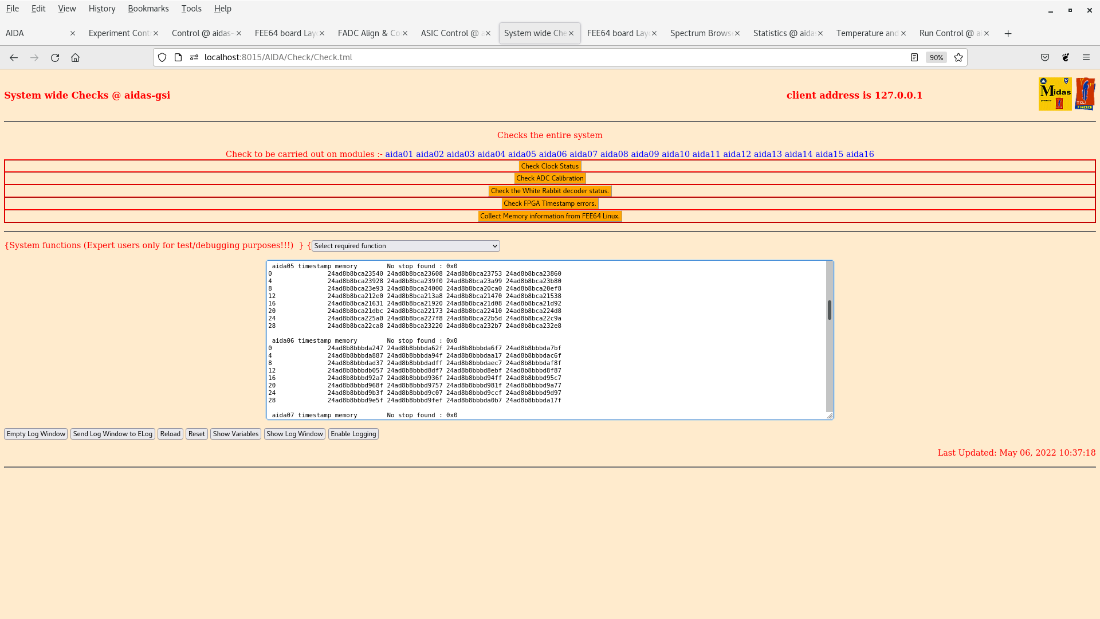Open the Edit menu
Viewport: 1100px width, 619px height.
point(38,9)
